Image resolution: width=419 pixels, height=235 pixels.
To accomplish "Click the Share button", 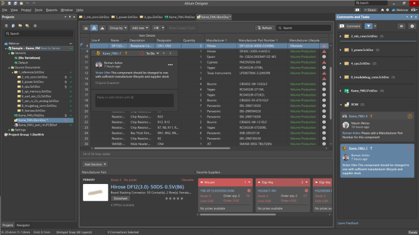I will pos(370,10).
